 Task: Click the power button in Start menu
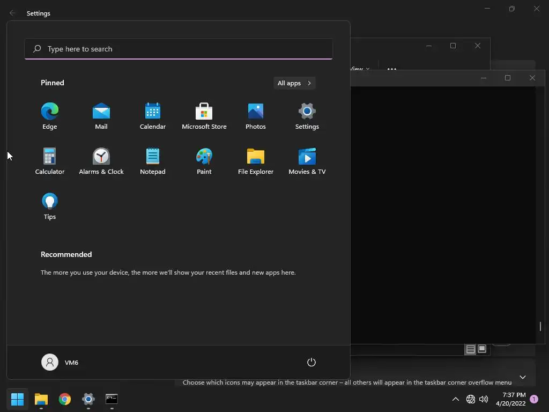(311, 362)
